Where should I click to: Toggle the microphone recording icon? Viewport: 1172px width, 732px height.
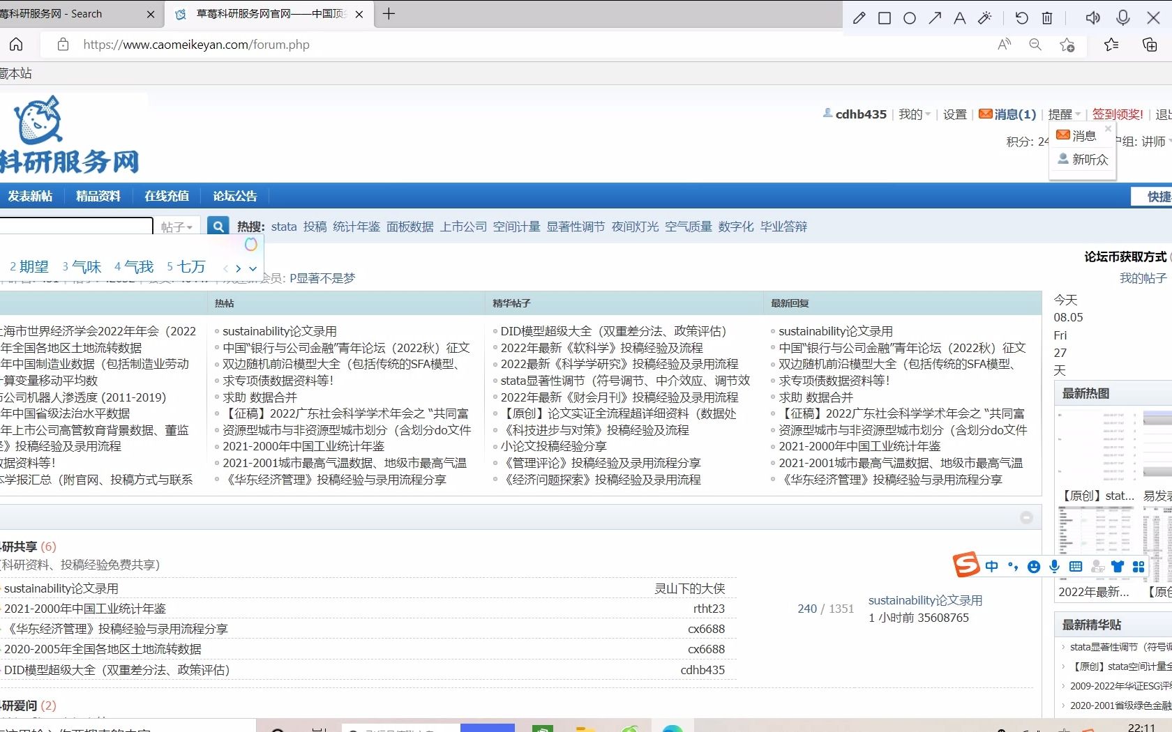point(1123,18)
